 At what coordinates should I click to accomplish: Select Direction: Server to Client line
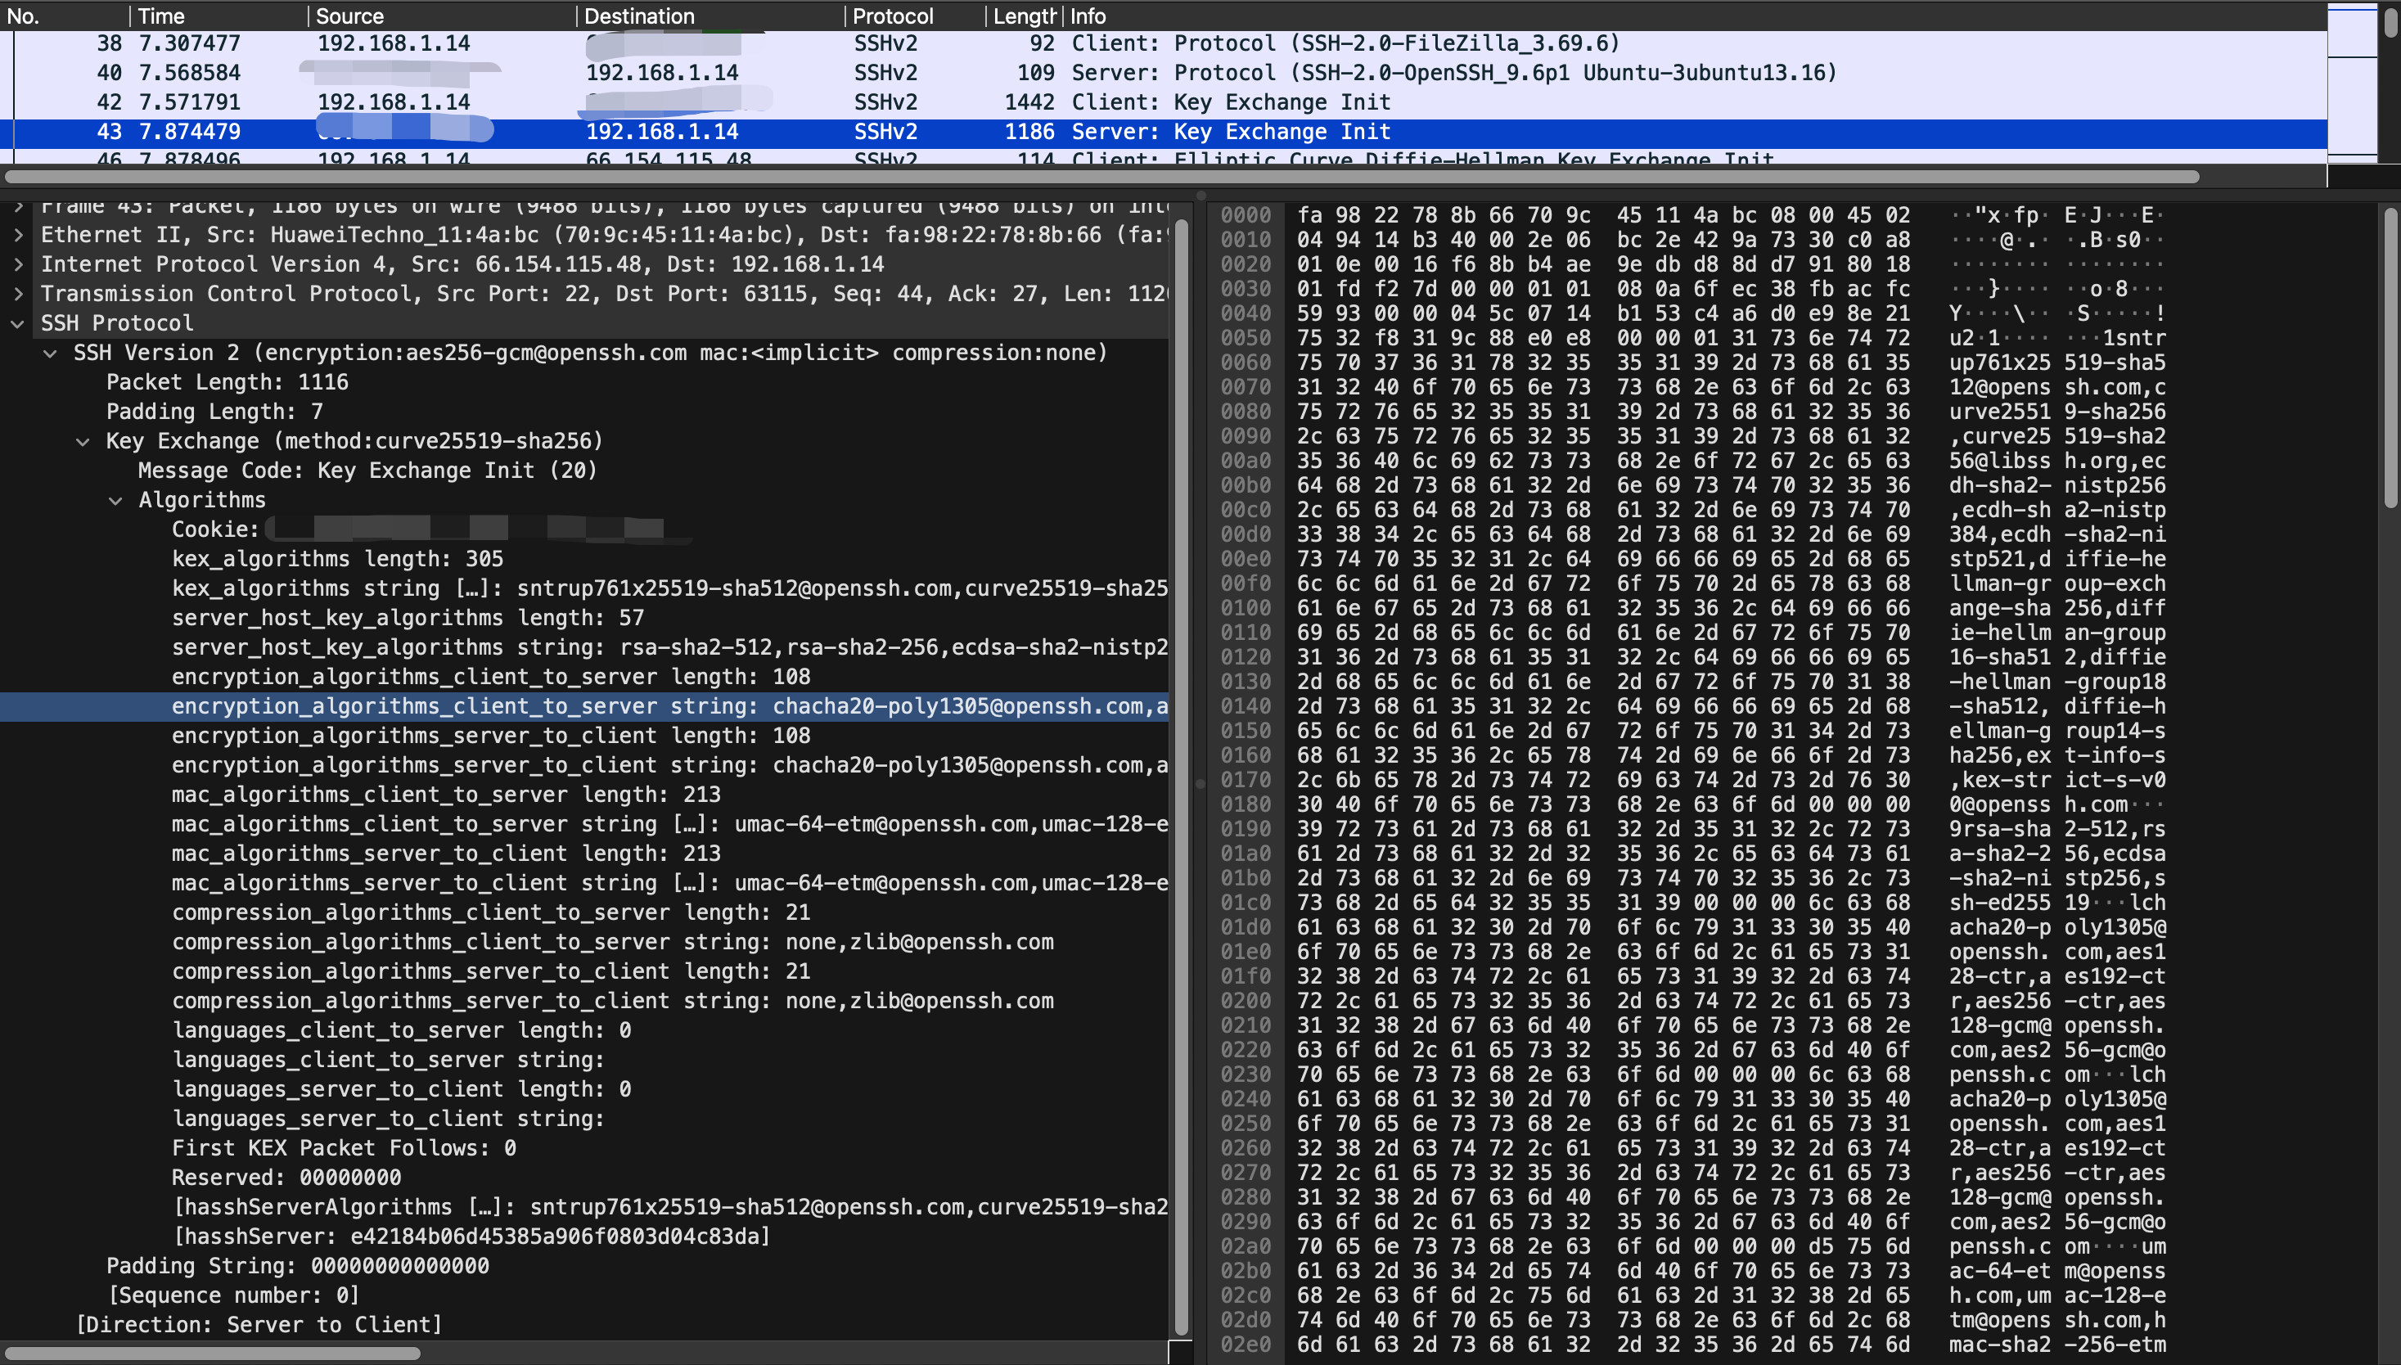(584, 1325)
